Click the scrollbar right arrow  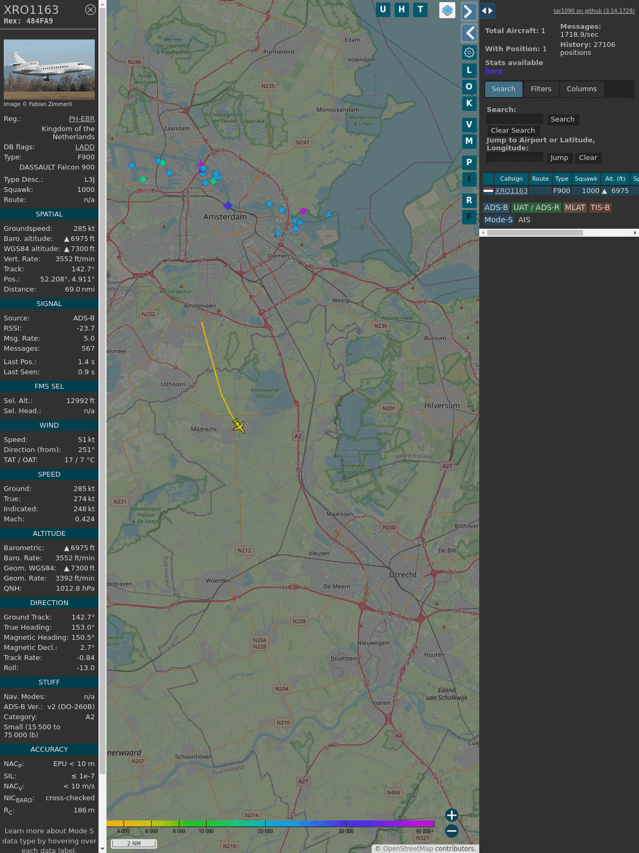tap(635, 232)
